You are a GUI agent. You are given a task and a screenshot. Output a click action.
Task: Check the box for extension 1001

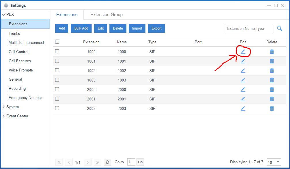(x=57, y=61)
